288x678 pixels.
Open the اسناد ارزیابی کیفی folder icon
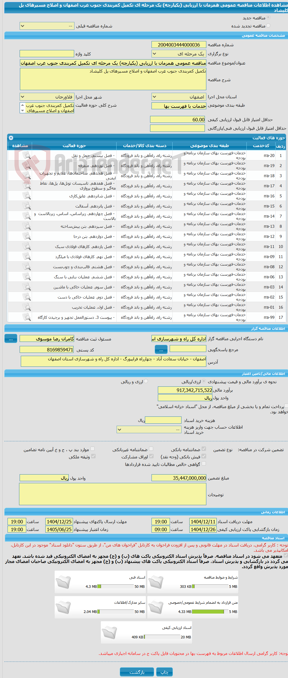point(109,632)
